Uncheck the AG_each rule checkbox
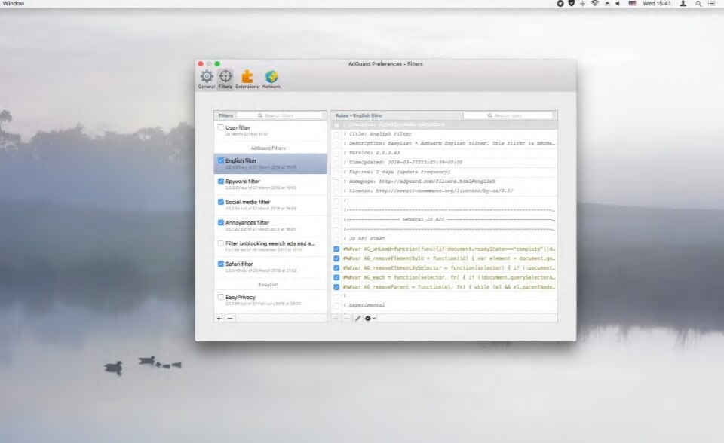The image size is (724, 443). pyautogui.click(x=336, y=278)
